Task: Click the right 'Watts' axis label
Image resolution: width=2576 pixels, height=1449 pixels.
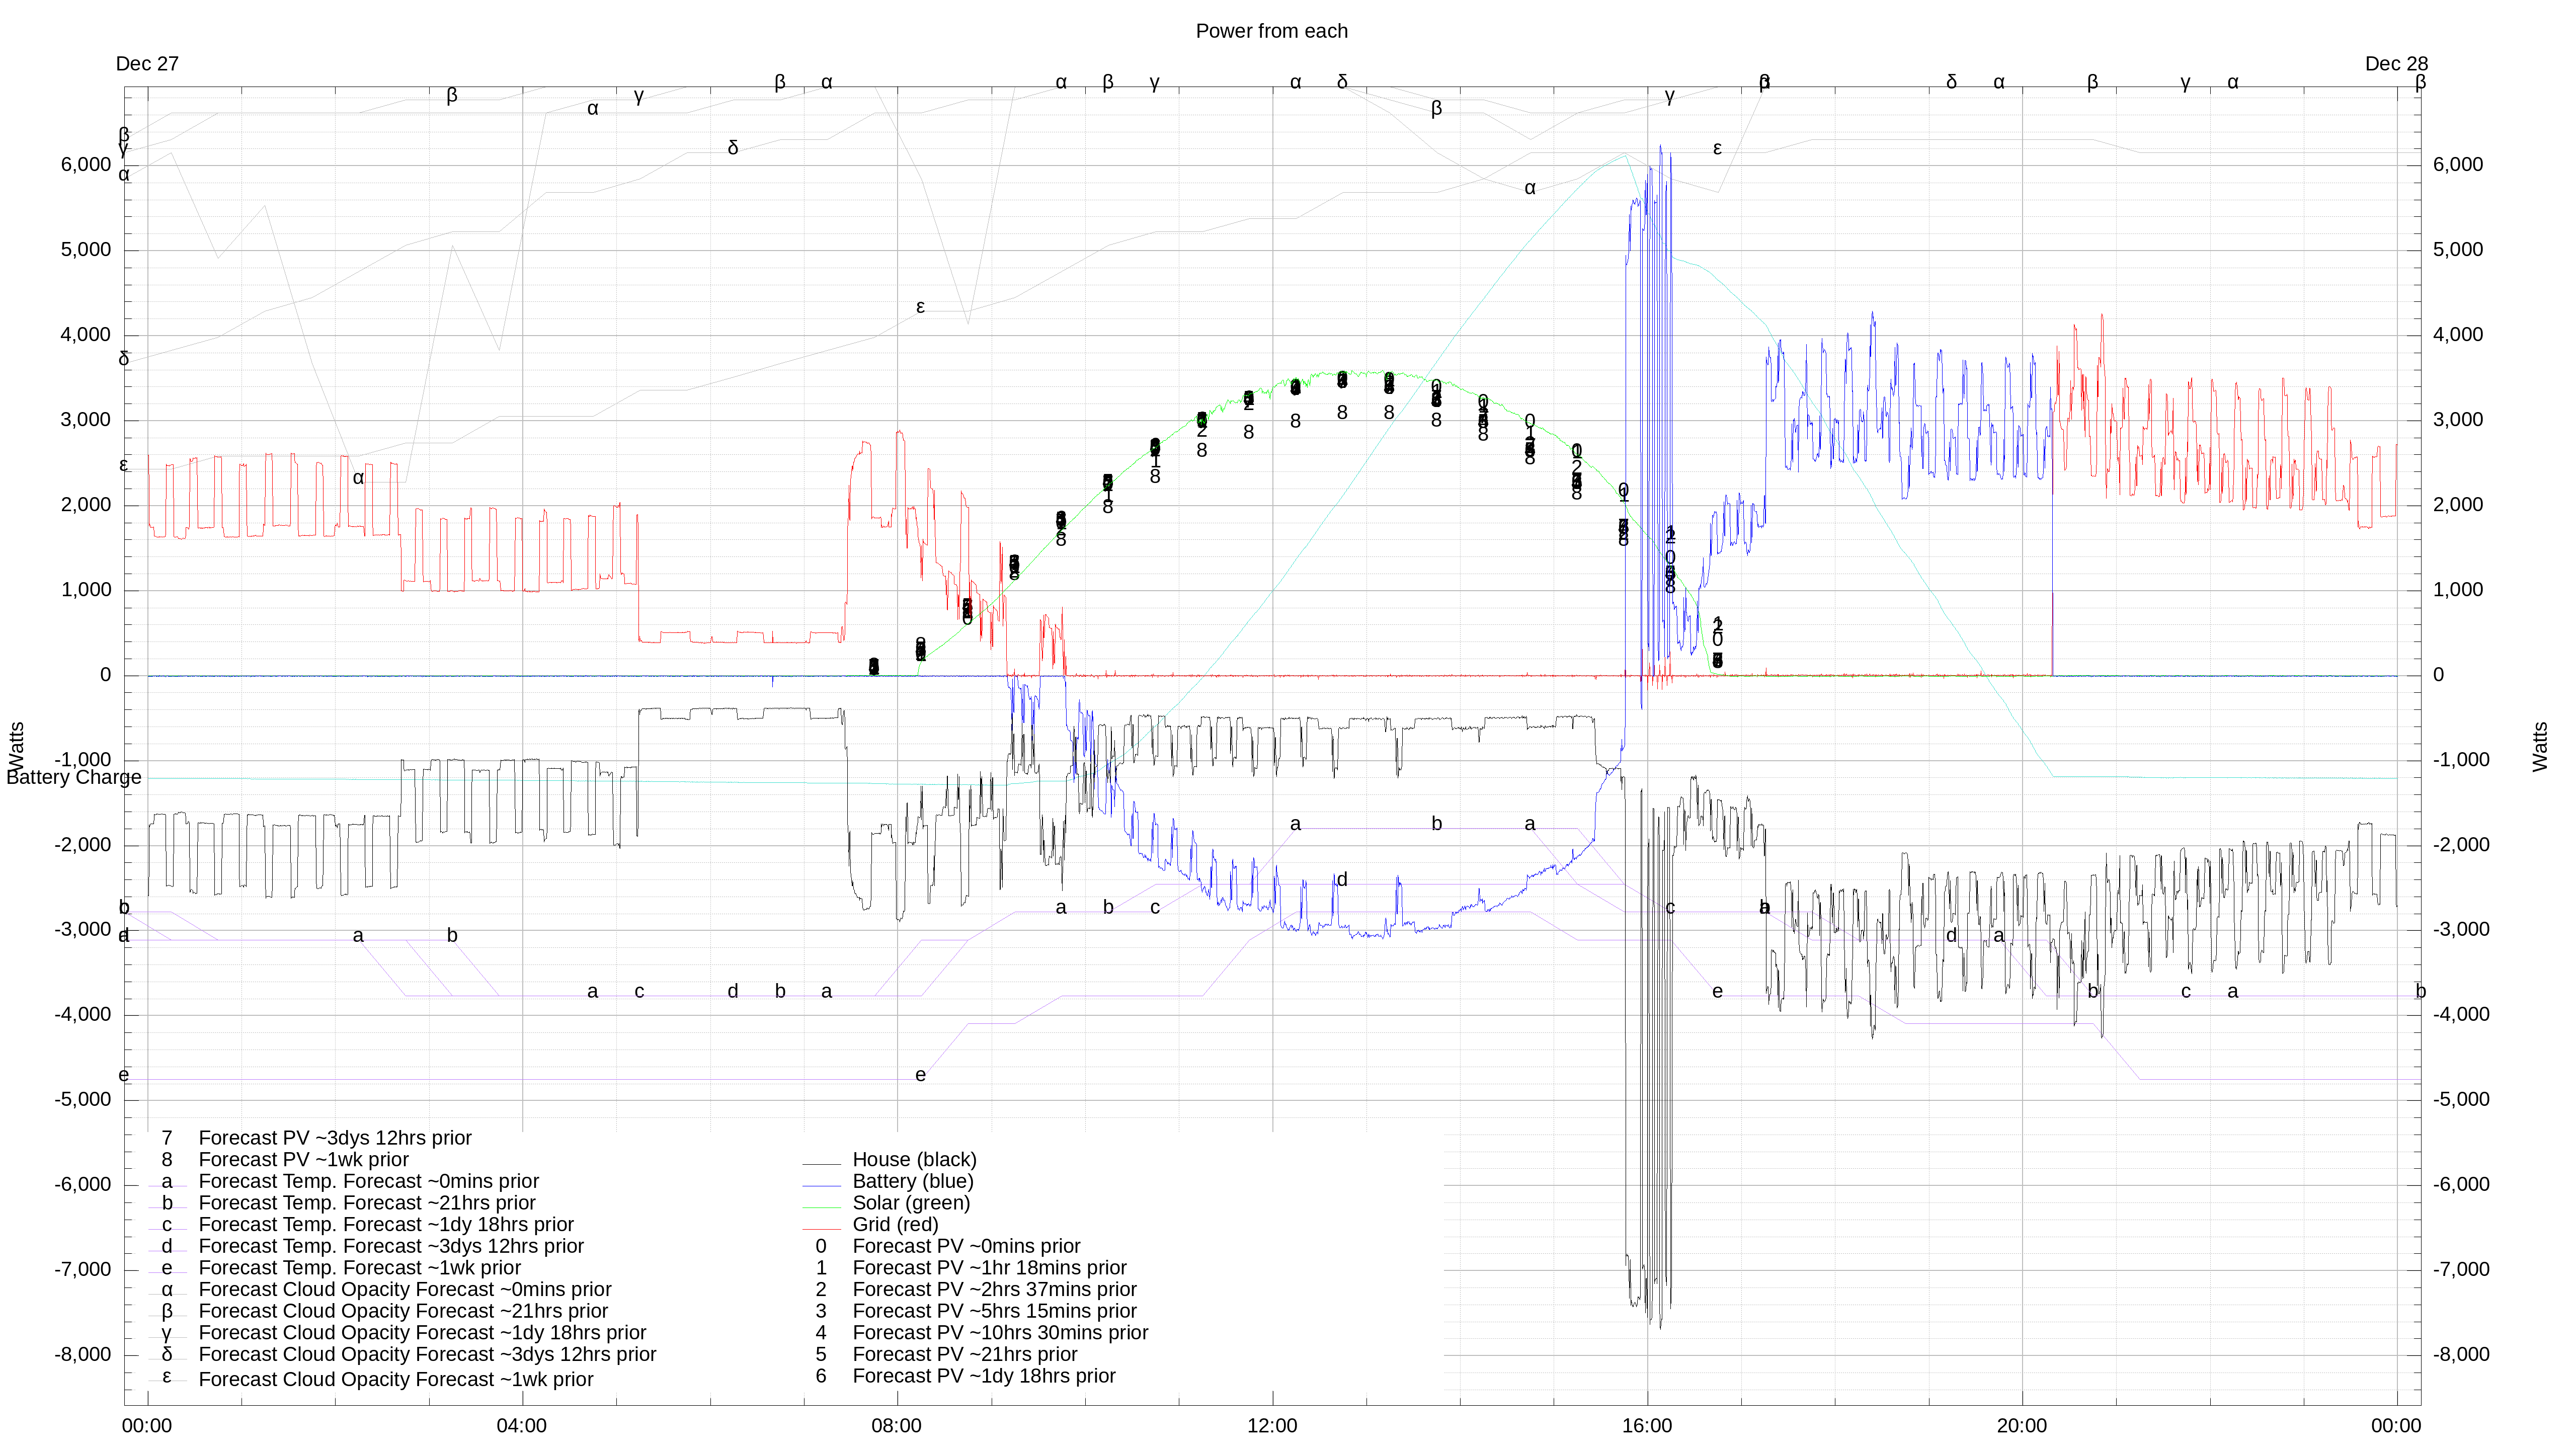Action: (x=2540, y=747)
